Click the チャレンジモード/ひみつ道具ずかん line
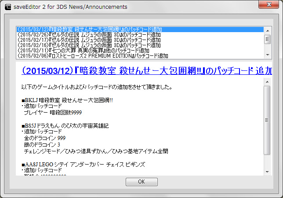The height and width of the screenshot is (198, 283). (x=96, y=151)
